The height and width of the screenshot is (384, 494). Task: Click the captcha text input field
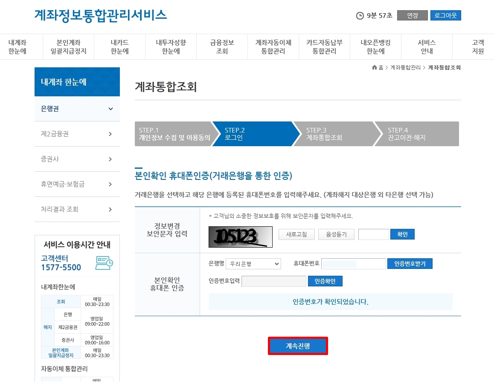374,234
